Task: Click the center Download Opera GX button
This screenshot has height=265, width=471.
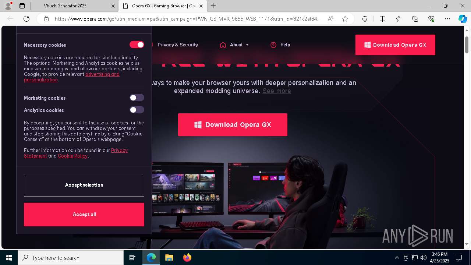Action: tap(233, 125)
